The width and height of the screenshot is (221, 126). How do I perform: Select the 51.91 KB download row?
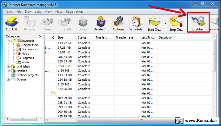coord(128,52)
